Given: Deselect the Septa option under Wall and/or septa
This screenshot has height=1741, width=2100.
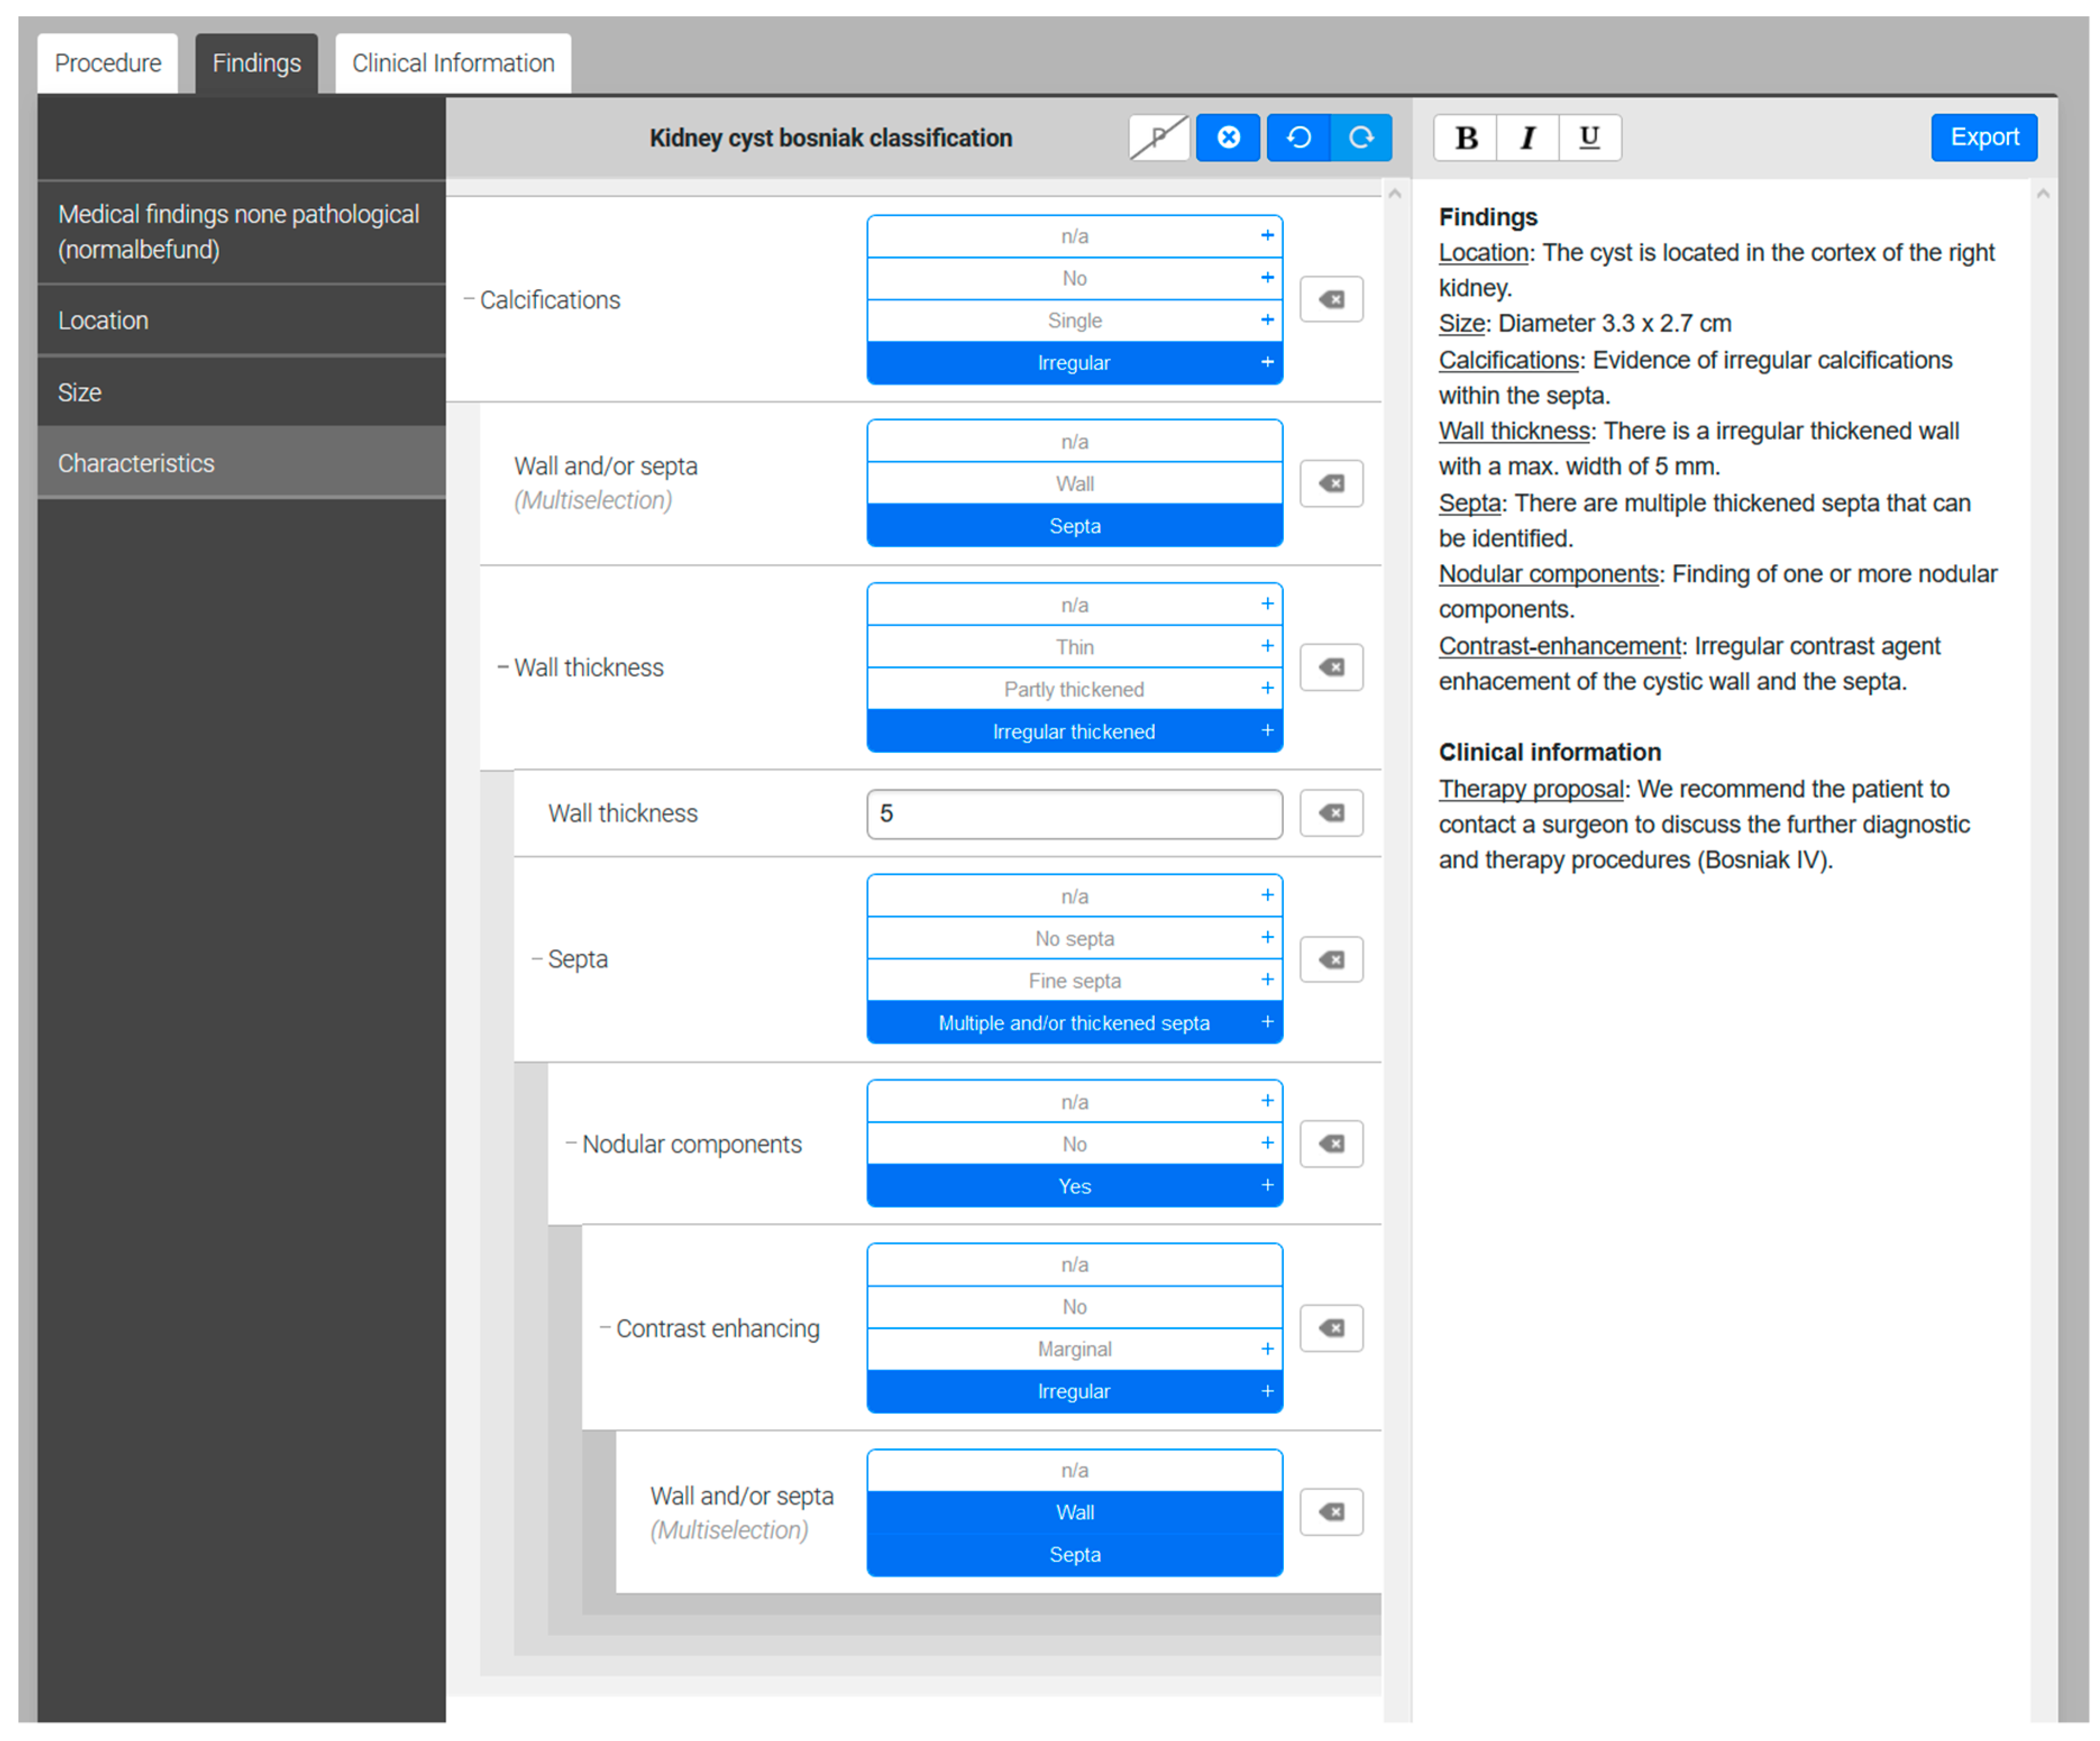Looking at the screenshot, I should 1074,525.
